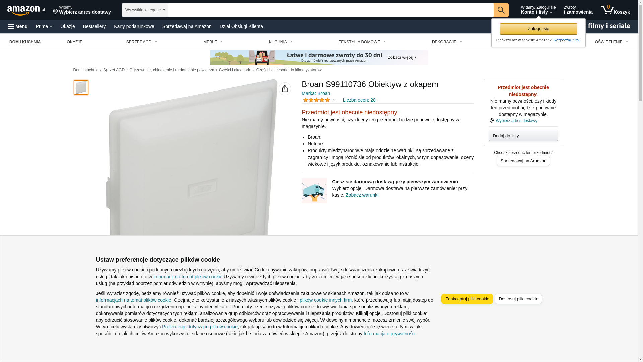Expand the MEBLE category menu
Screen dimensions: 643x362
coord(213,42)
